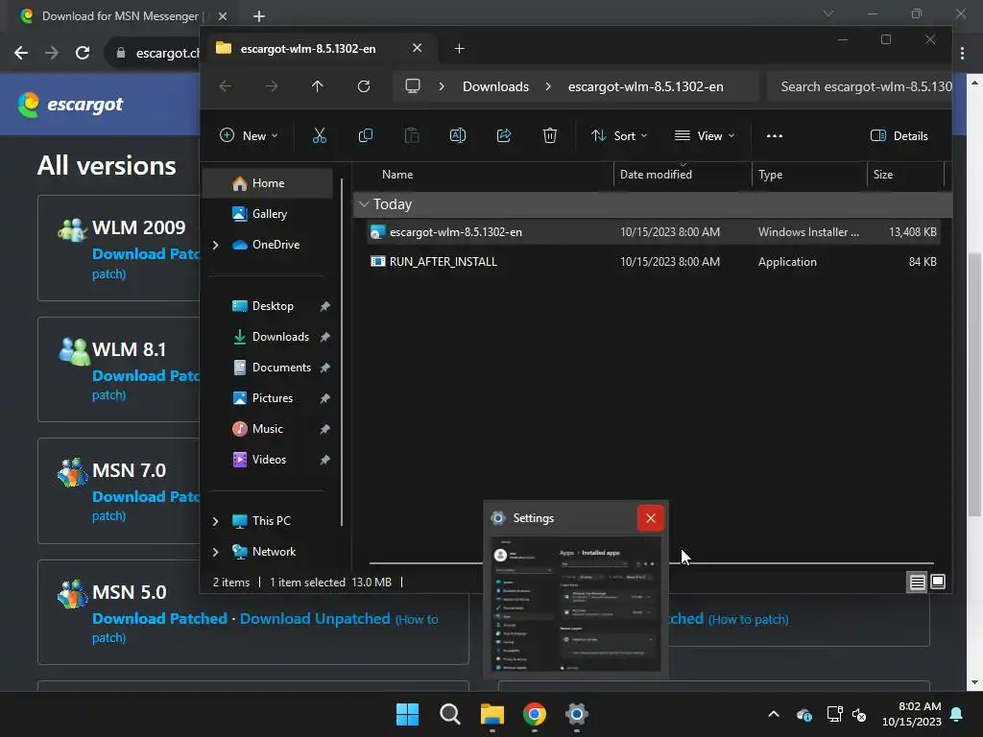Open the notification bell in system tray
The image size is (983, 737).
tap(957, 714)
